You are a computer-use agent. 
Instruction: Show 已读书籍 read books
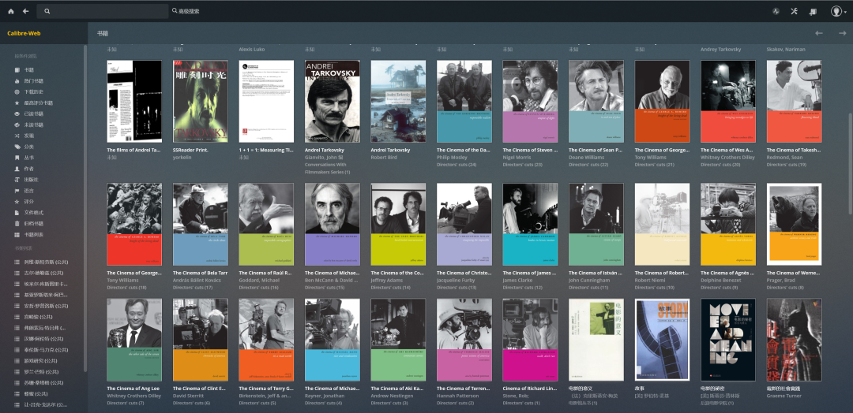pos(29,114)
